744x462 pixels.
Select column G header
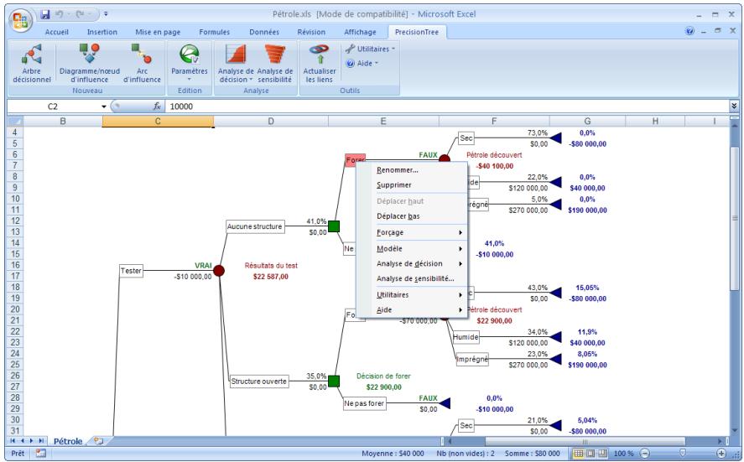587,122
